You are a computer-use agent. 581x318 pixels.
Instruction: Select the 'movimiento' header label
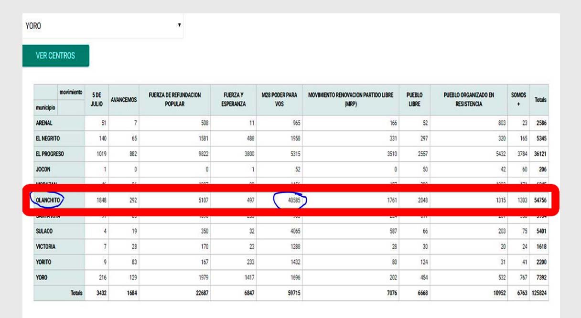tap(71, 92)
